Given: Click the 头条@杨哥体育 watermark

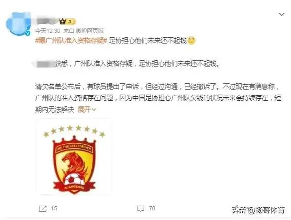Looking at the screenshot, I should tap(258, 210).
